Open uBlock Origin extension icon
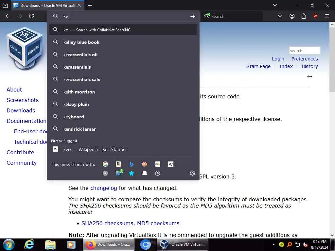The height and width of the screenshot is (251, 335). [315, 16]
